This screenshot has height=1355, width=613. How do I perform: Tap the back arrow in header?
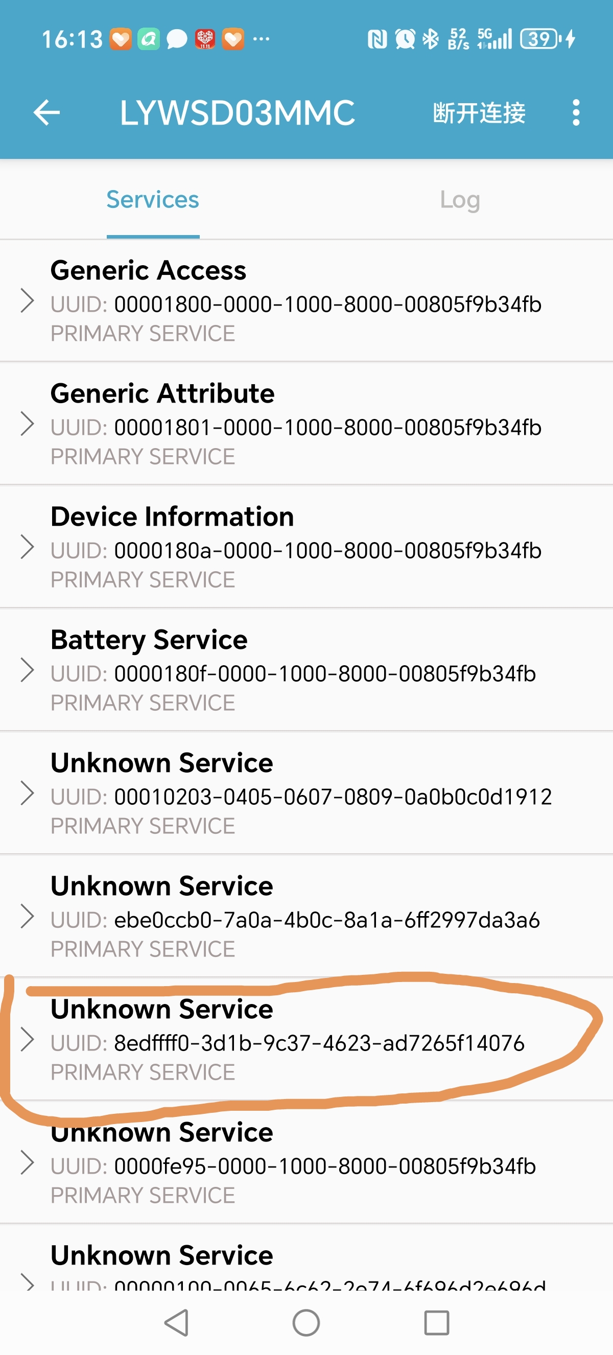click(47, 112)
